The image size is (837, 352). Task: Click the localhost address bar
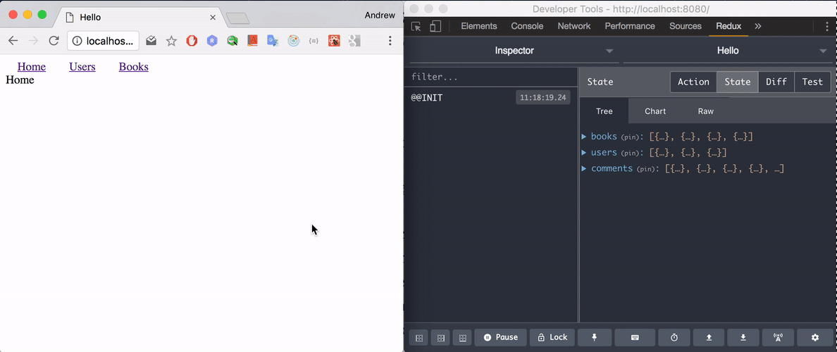click(104, 41)
